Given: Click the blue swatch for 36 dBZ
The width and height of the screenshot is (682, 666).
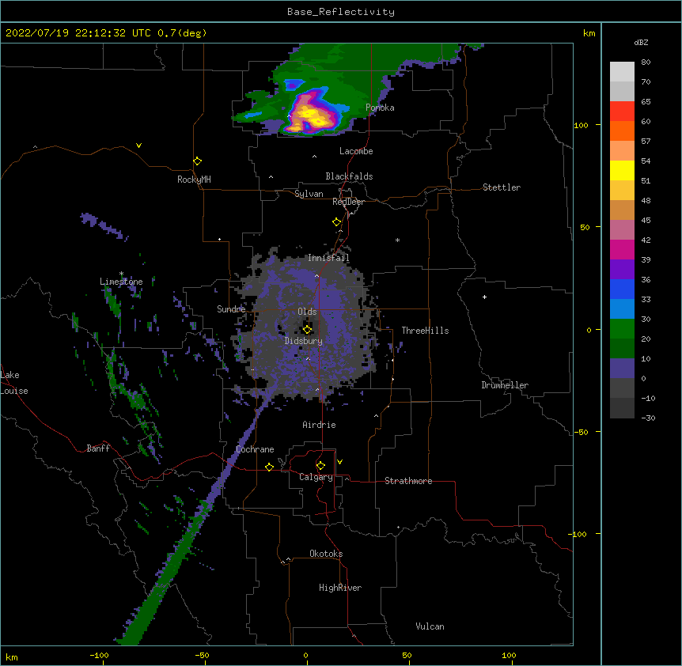Looking at the screenshot, I should (x=622, y=289).
